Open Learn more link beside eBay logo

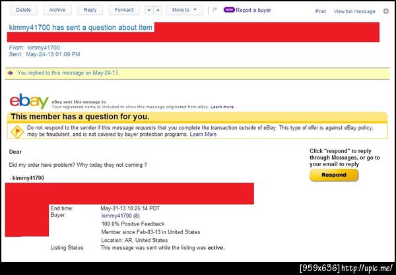pyautogui.click(x=222, y=107)
